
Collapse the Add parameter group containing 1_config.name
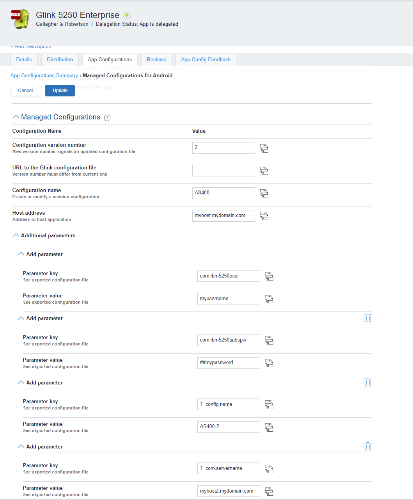coord(21,383)
